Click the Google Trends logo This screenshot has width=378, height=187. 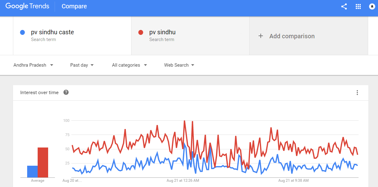[27, 6]
